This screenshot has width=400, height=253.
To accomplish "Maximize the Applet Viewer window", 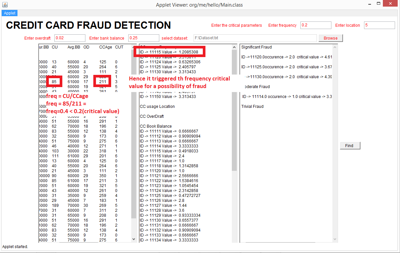I will coord(382,4).
